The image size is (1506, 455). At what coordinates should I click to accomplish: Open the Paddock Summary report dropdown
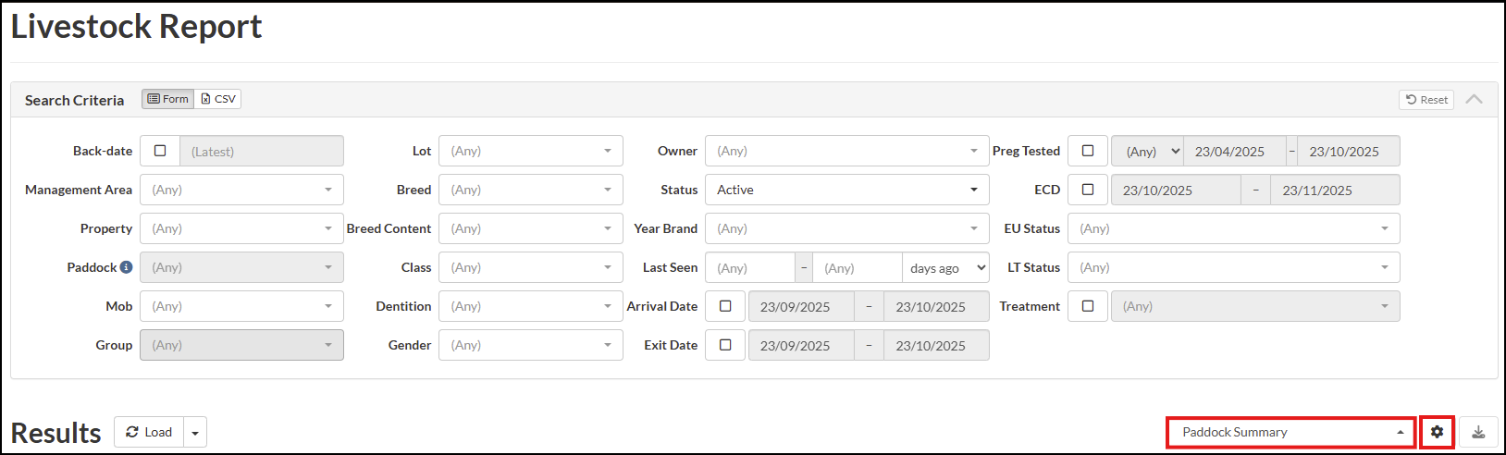[x=1290, y=432]
